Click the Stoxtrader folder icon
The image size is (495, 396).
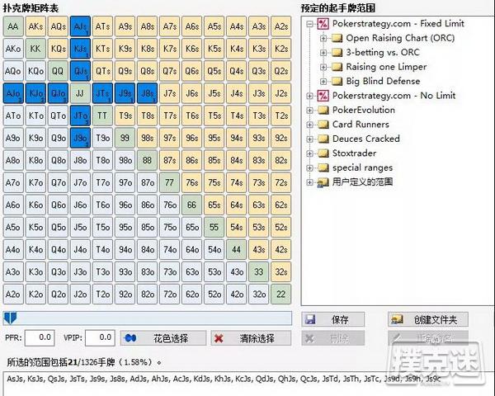tap(323, 153)
